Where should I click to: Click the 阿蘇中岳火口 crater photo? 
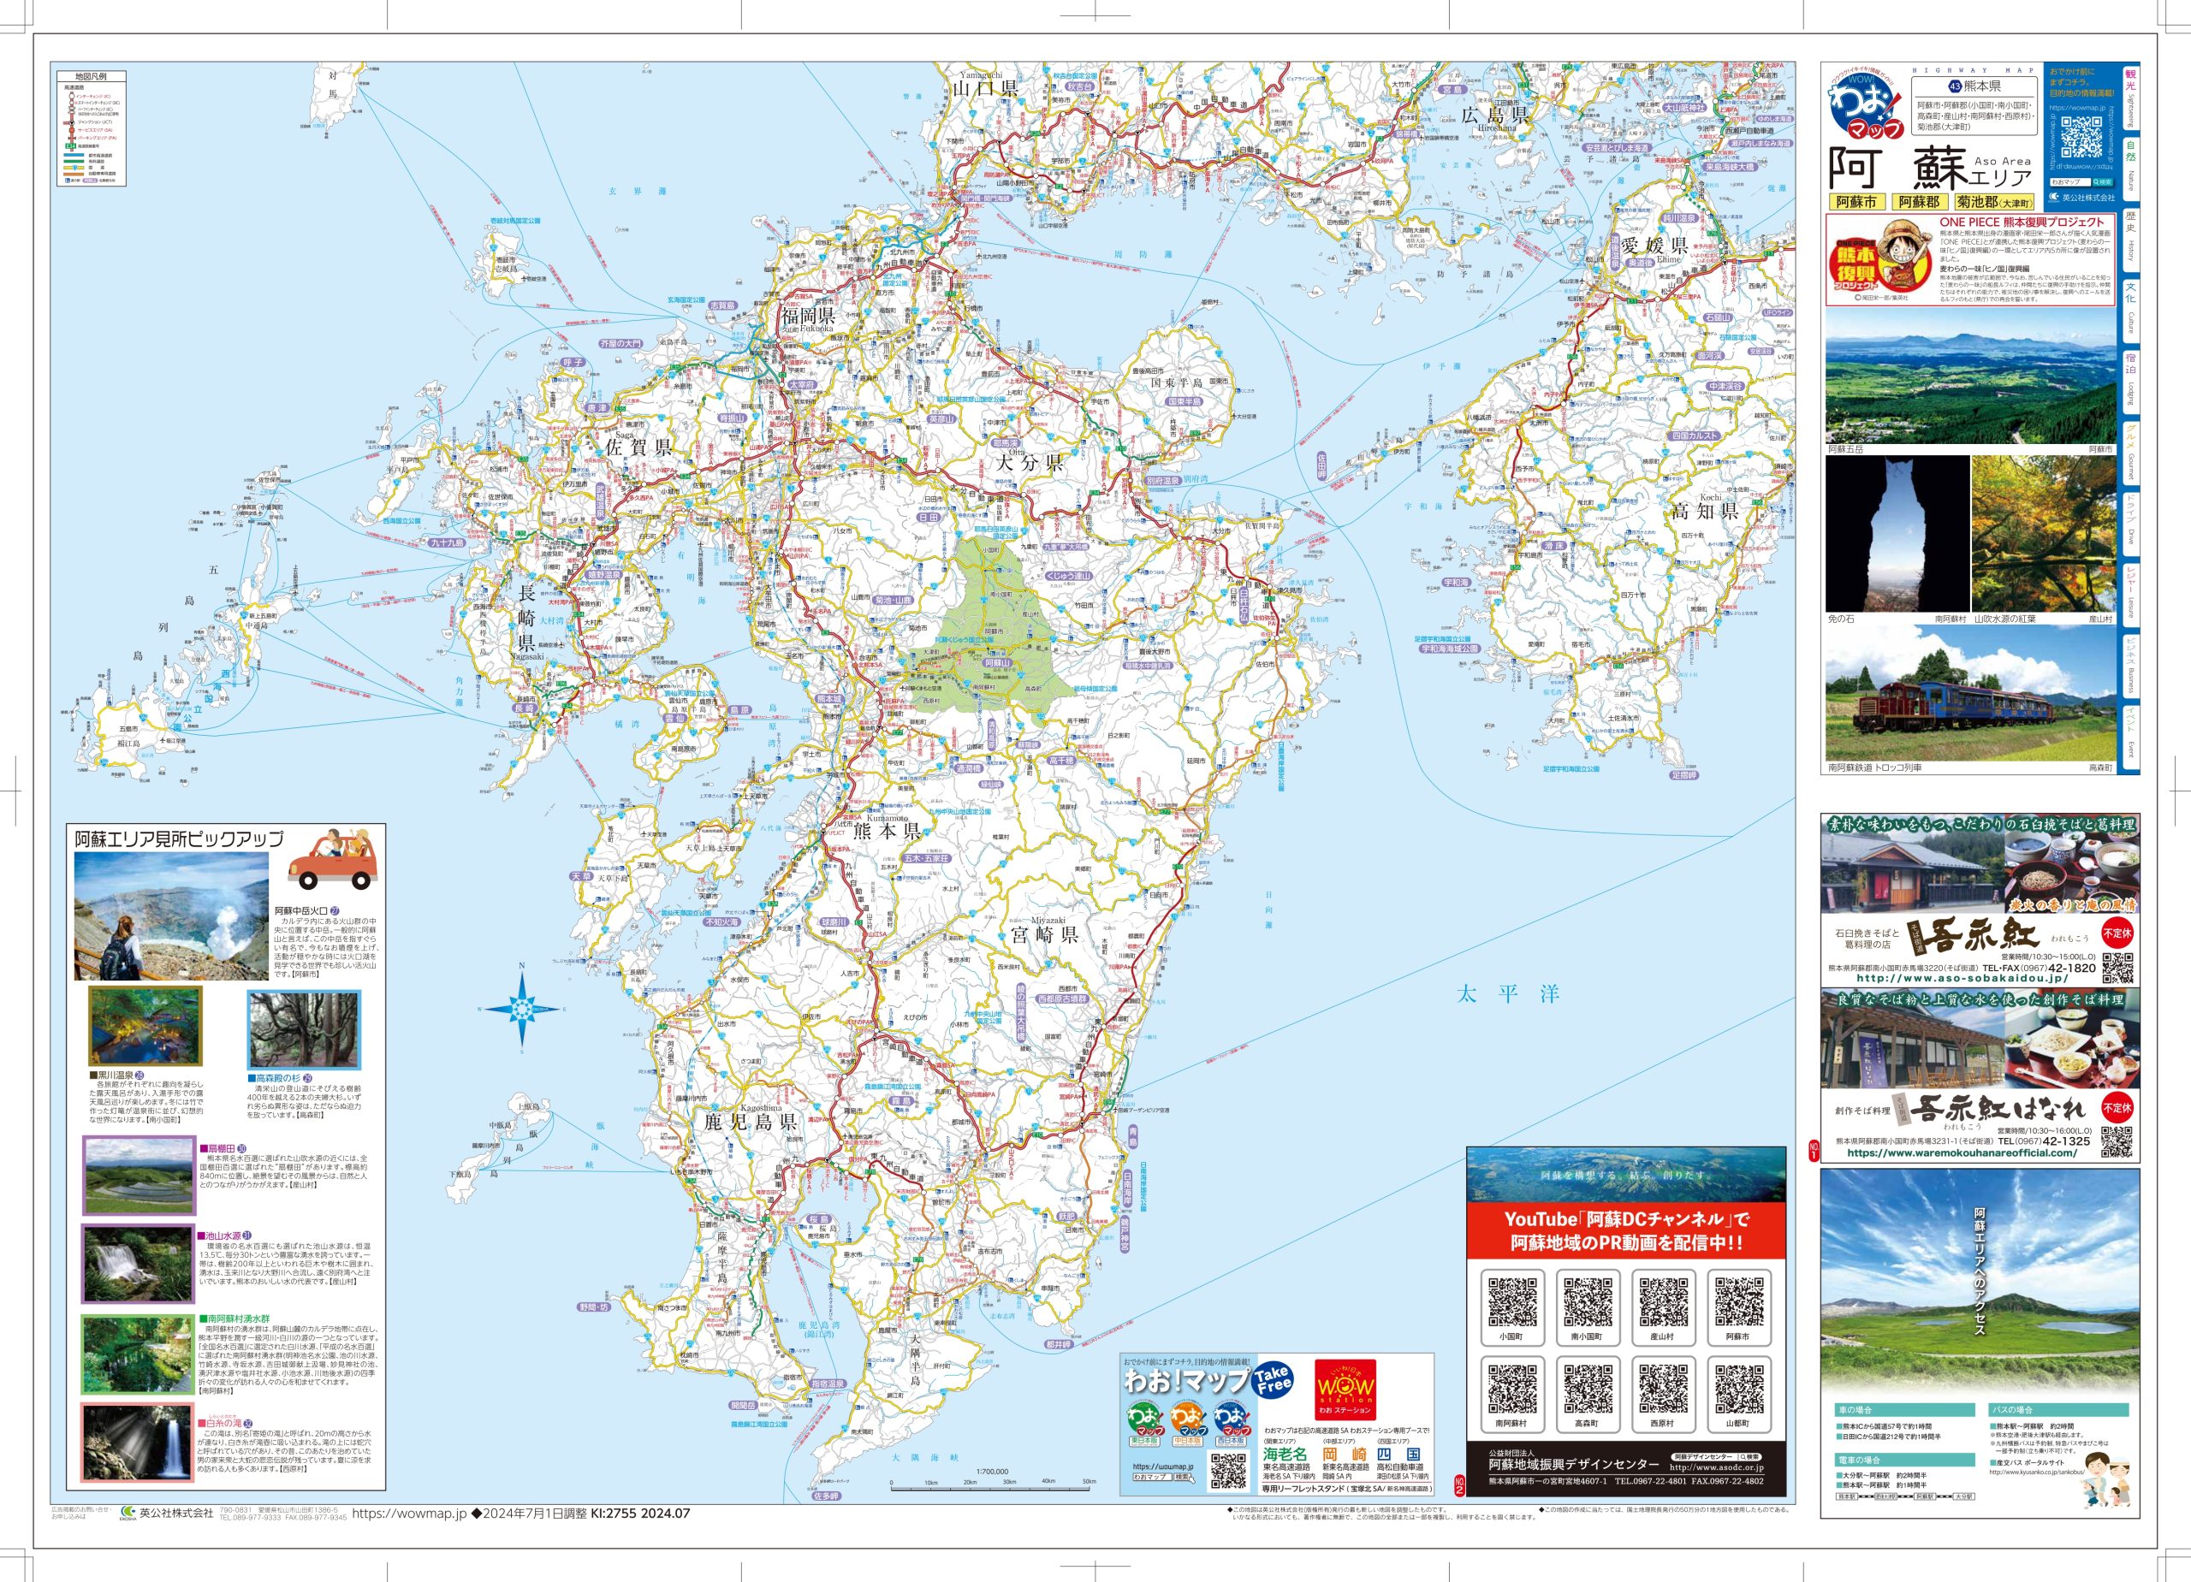tap(172, 916)
